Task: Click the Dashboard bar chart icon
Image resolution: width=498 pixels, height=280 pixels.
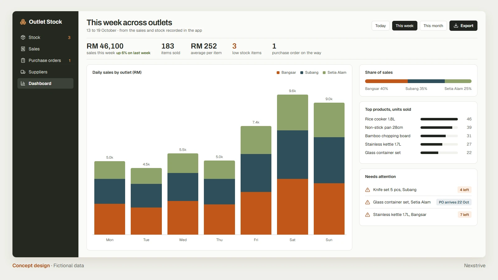Action: pos(23,83)
